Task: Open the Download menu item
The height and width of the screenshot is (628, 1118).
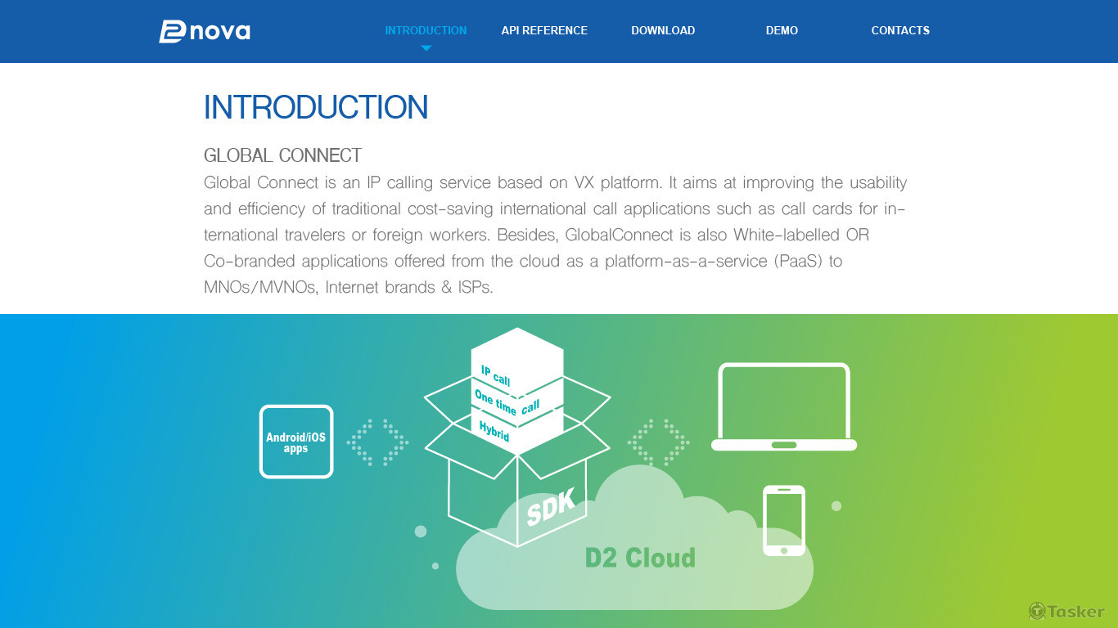Action: [x=663, y=30]
